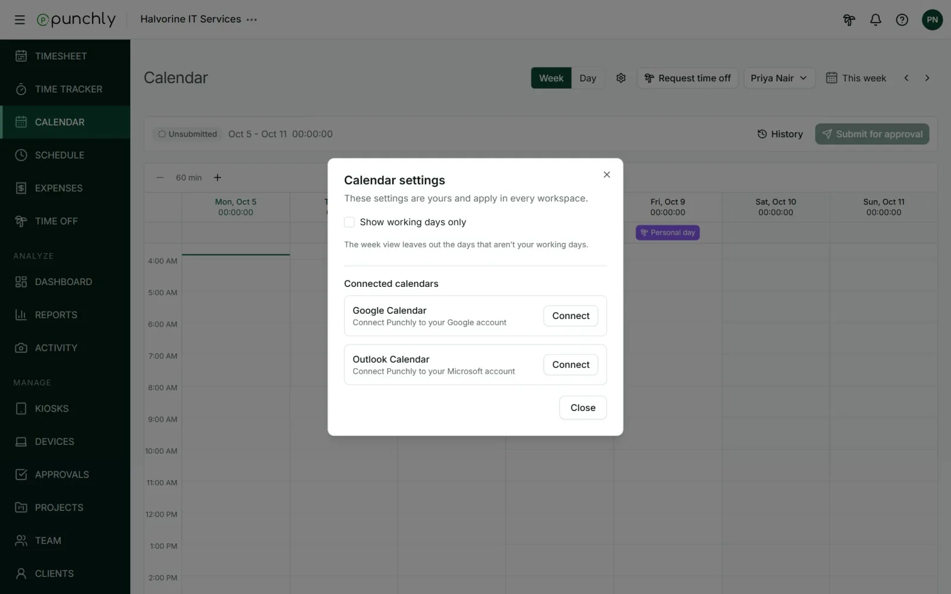Open calendar settings gear icon
Viewport: 951px width, 594px height.
[x=621, y=78]
